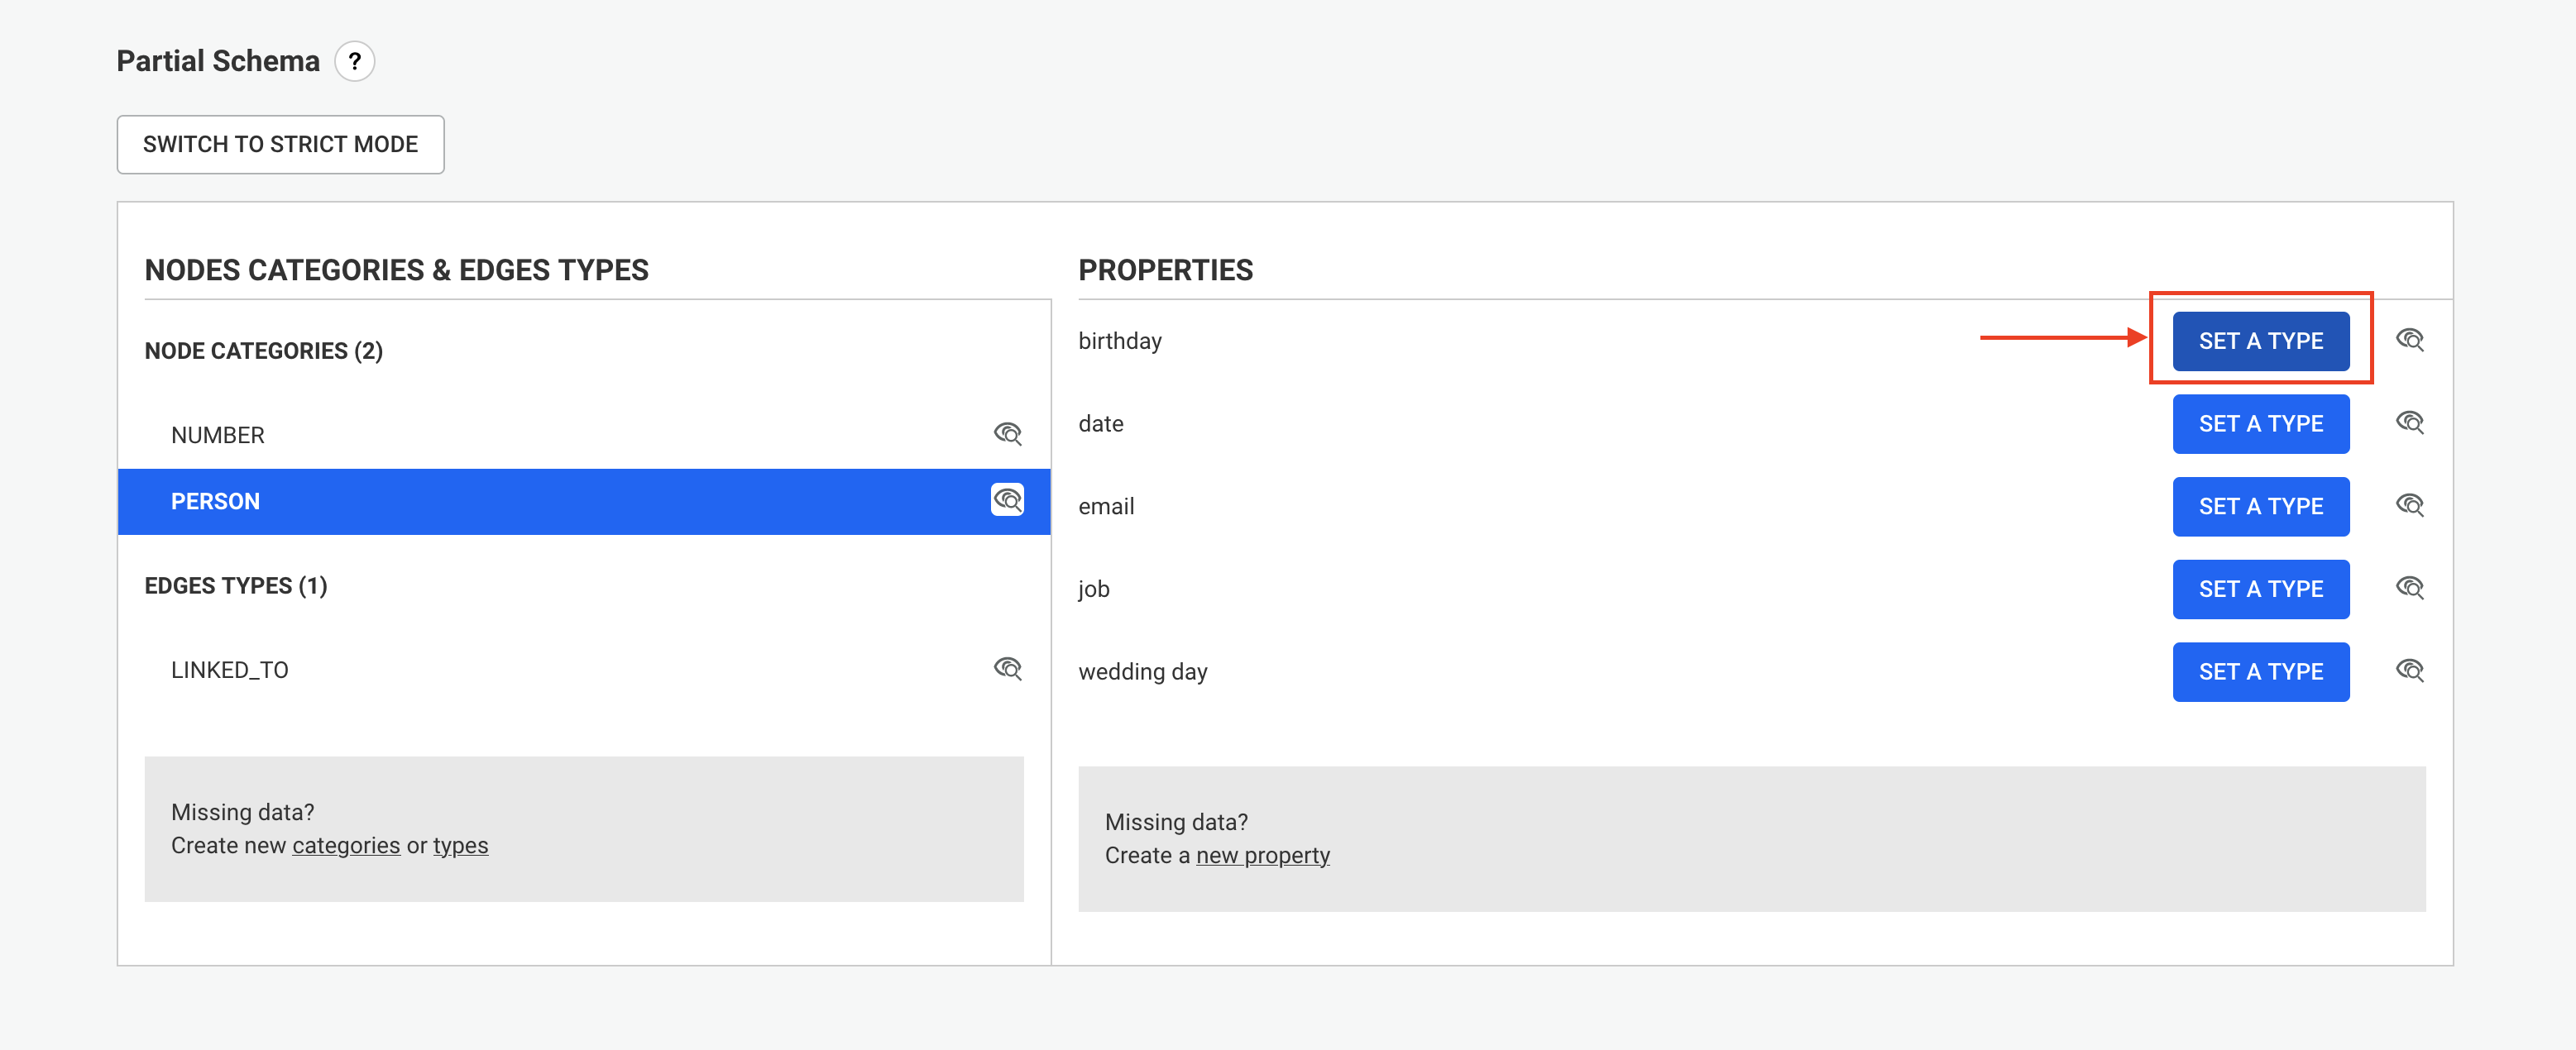
Task: Toggle visibility eye for PERSON category
Action: 1007,499
